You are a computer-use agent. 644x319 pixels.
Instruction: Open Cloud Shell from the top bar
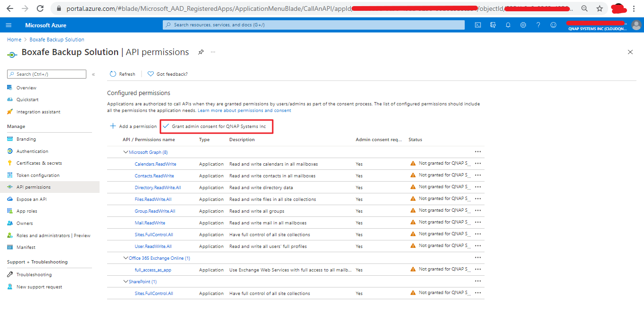click(478, 25)
